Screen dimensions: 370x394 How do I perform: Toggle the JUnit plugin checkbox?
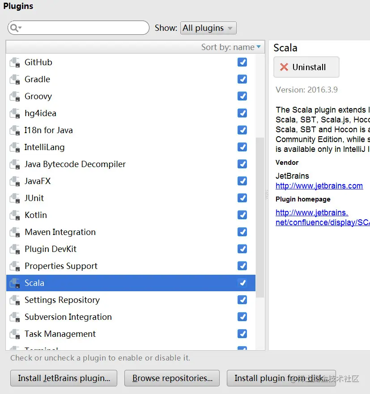pyautogui.click(x=242, y=198)
